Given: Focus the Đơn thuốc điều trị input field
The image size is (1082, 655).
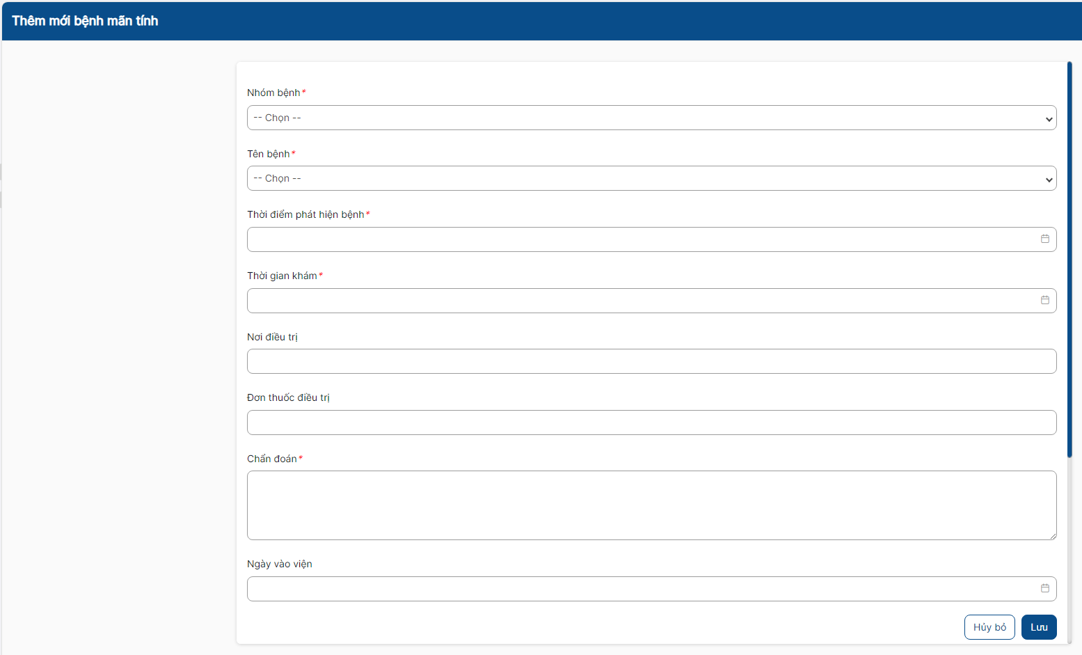Looking at the screenshot, I should pyautogui.click(x=651, y=423).
